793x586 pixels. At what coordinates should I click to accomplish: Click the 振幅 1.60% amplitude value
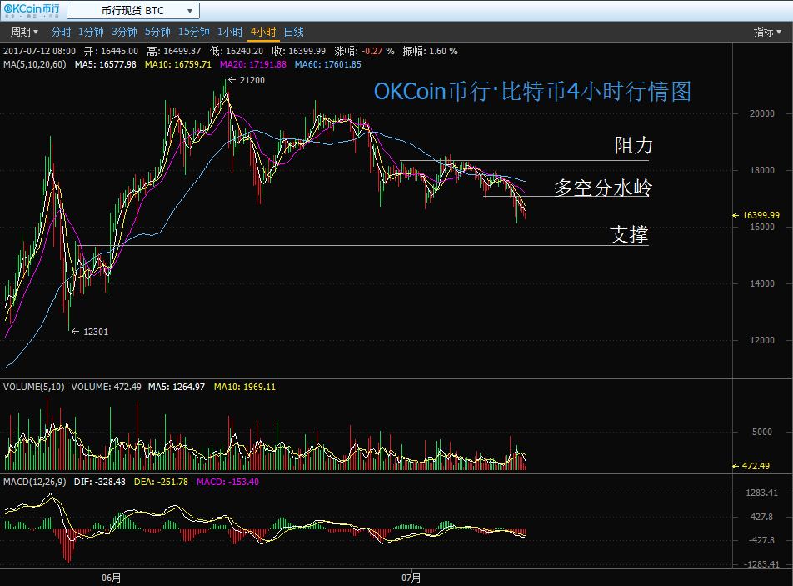click(x=431, y=51)
